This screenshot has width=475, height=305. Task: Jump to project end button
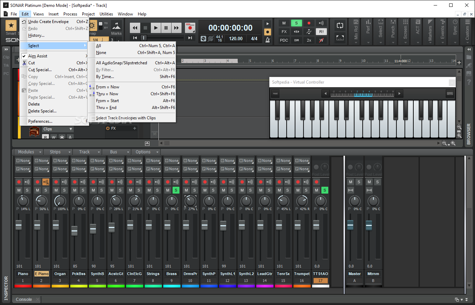(x=190, y=38)
